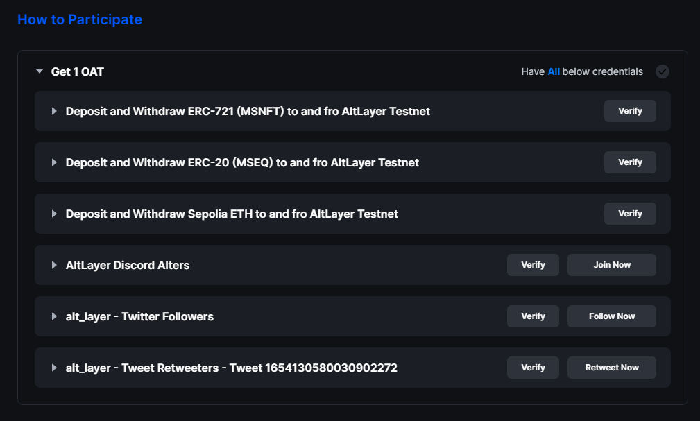
Task: Expand the ERC-20 (MSEQ) deposit task
Action: pos(54,162)
